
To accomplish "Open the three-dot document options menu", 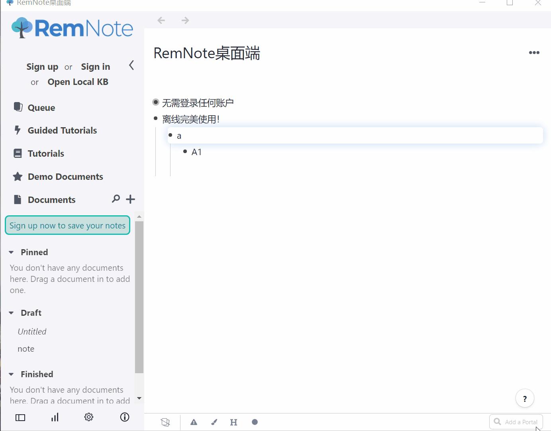I will pyautogui.click(x=534, y=53).
